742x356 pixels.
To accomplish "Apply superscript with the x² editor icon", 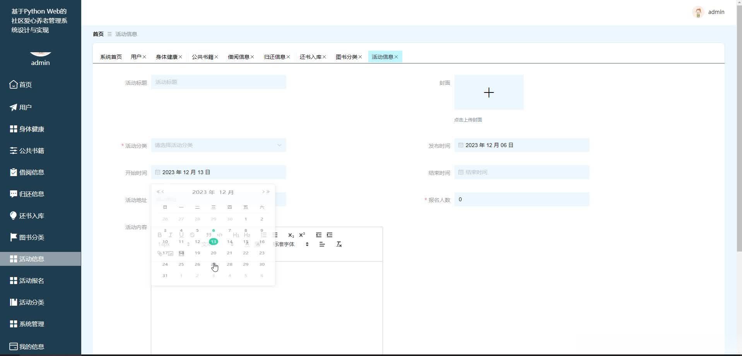I will pos(302,235).
